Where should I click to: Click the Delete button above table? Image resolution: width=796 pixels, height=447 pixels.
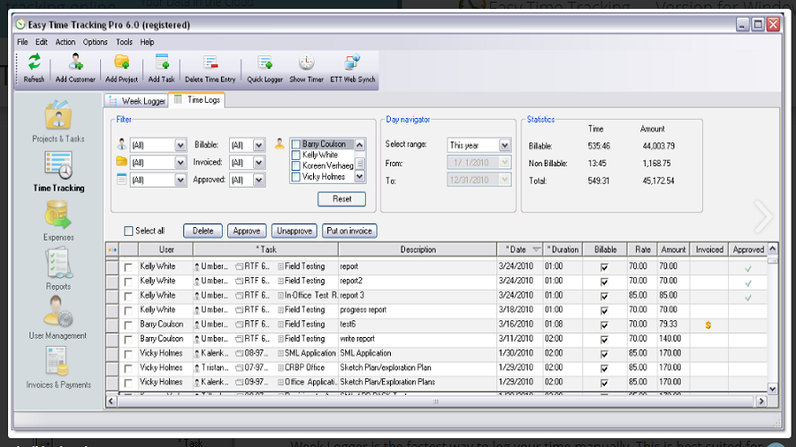pyautogui.click(x=202, y=231)
